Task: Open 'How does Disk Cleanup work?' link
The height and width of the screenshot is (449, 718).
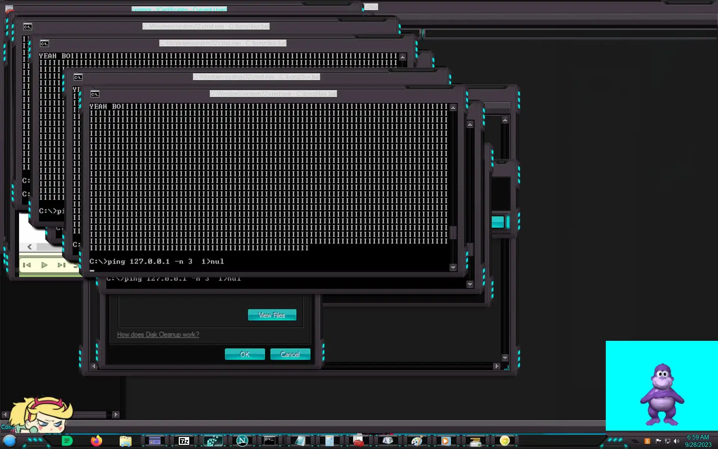Action: pos(158,335)
